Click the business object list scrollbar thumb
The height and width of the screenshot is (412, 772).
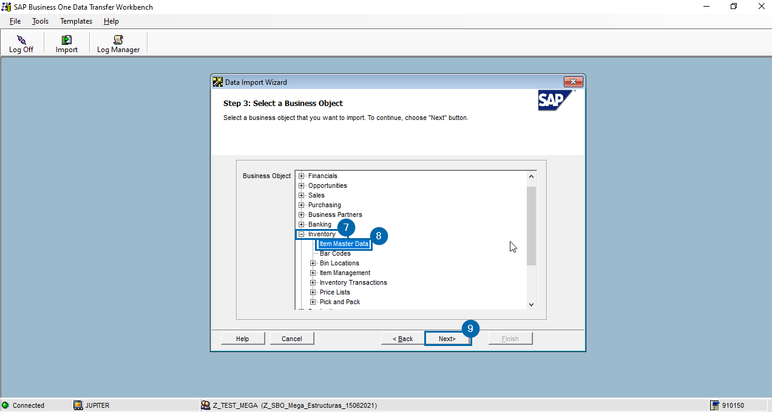tap(532, 226)
